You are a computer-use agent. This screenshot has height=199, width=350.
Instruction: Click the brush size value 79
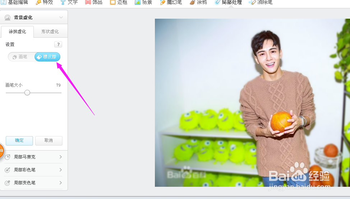[59, 85]
